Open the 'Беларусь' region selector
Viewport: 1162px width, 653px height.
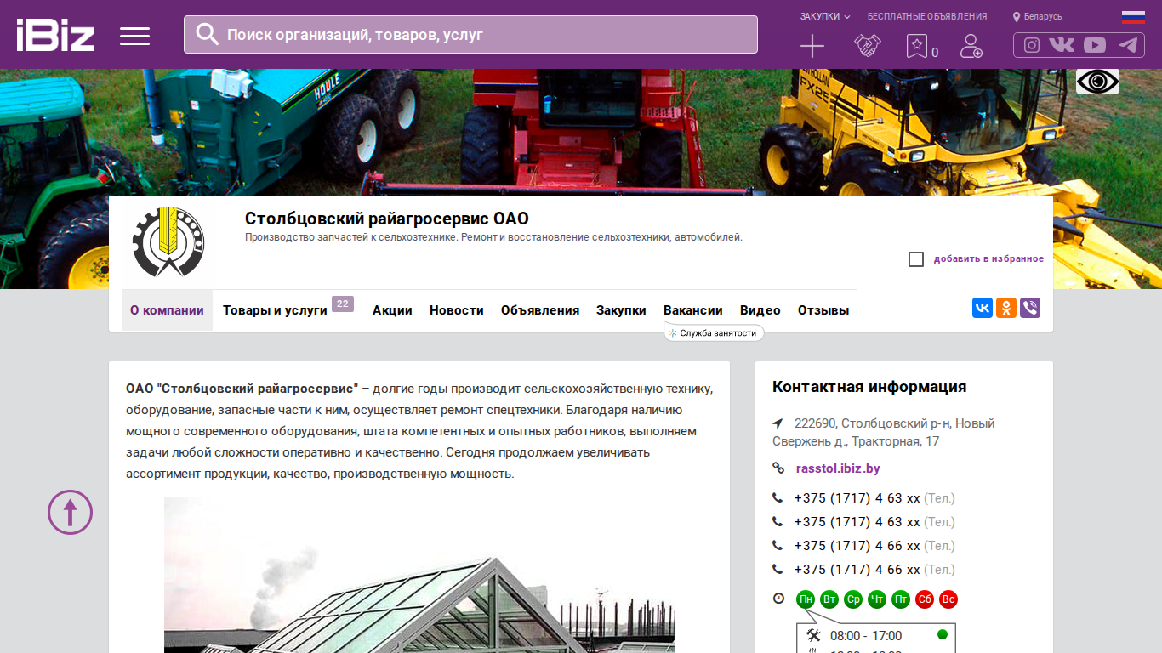[x=1037, y=16]
